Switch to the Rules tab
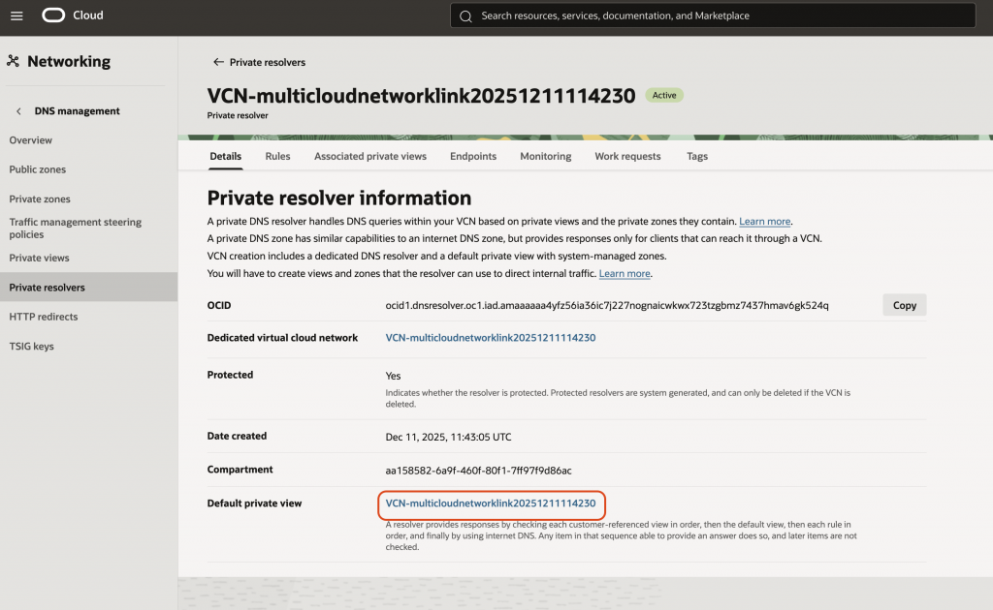 click(x=277, y=156)
